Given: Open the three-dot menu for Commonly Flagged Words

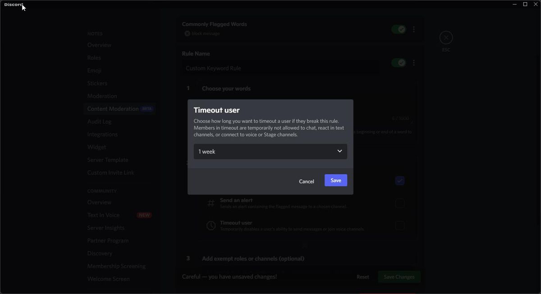Looking at the screenshot, I should coord(413,29).
